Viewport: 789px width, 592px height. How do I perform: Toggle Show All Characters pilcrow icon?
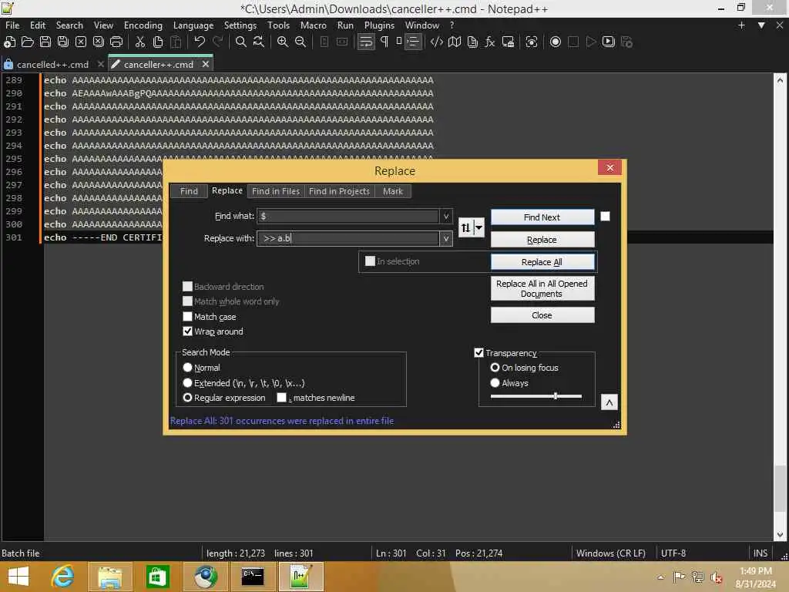click(384, 42)
